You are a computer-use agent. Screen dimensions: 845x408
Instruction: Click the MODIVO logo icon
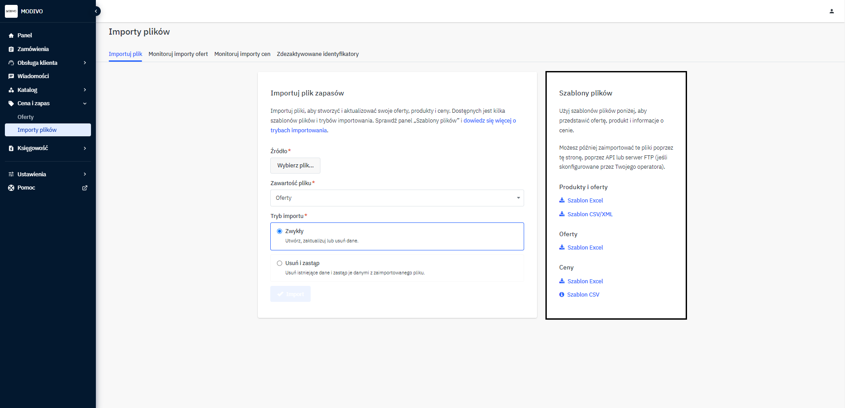pos(11,11)
